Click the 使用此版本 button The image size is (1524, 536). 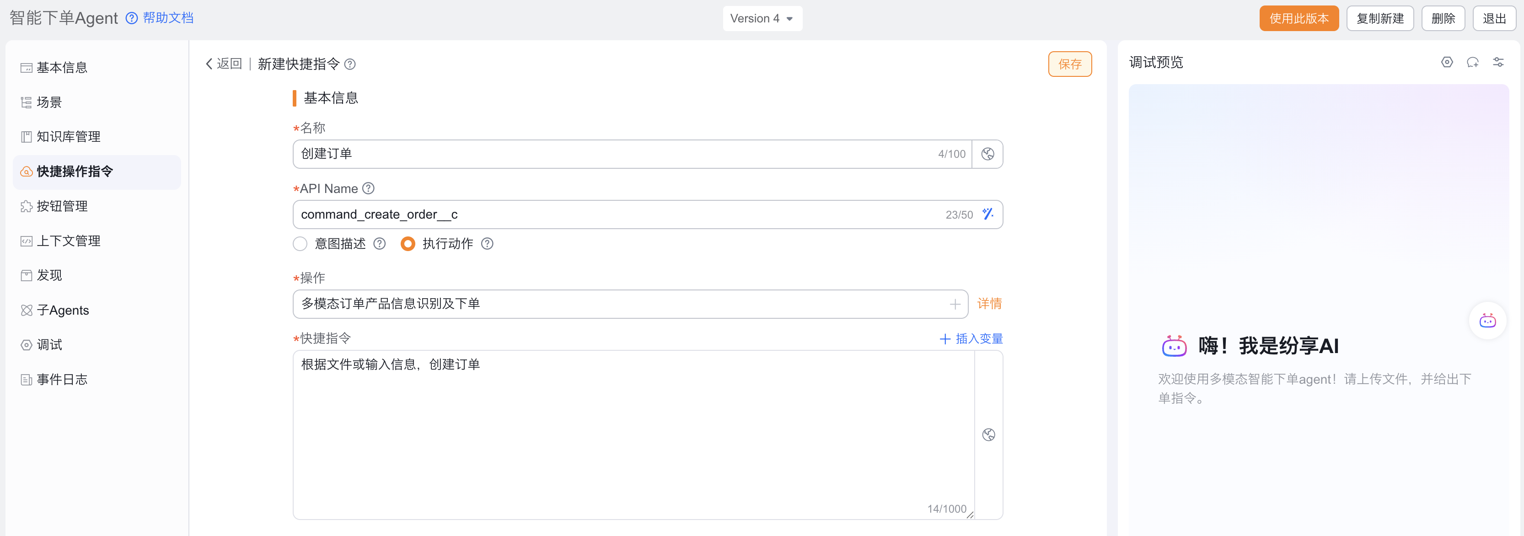click(x=1298, y=18)
